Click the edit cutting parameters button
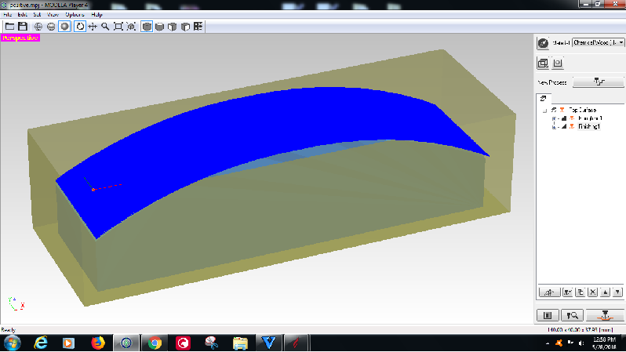Viewport: 626px width, 352px height. click(549, 292)
